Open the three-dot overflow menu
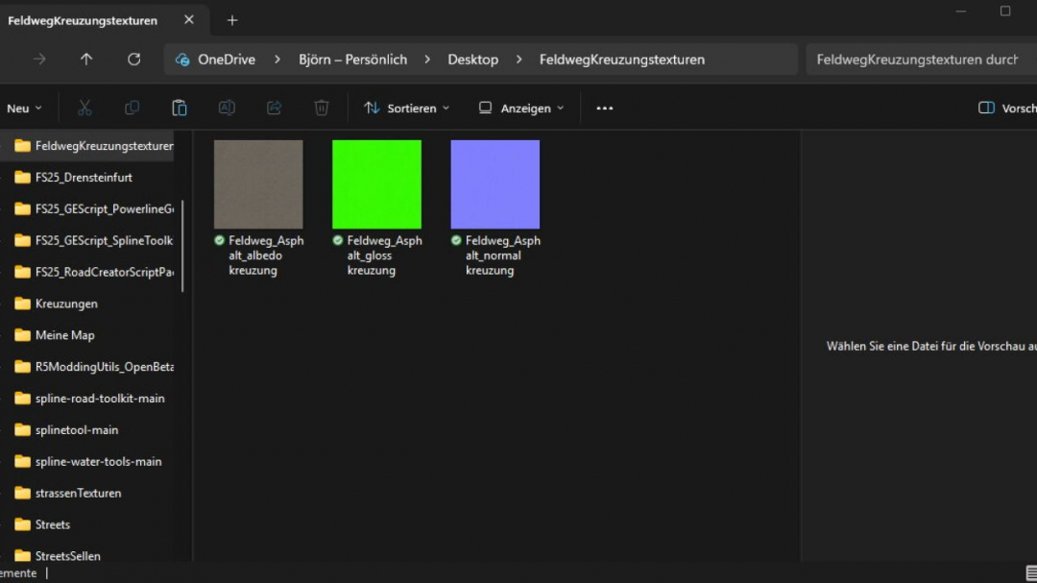 coord(604,108)
